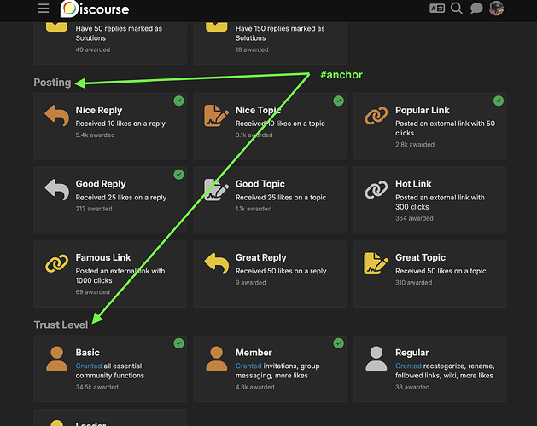Click Granted link in Regular badge
This screenshot has height=426, width=537.
click(408, 366)
